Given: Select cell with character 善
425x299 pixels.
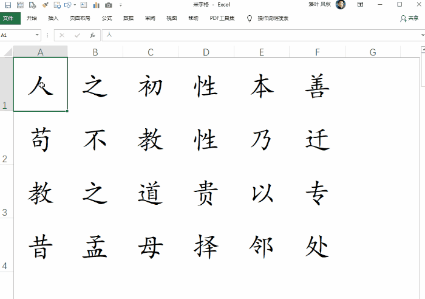Looking at the screenshot, I should pos(317,84).
